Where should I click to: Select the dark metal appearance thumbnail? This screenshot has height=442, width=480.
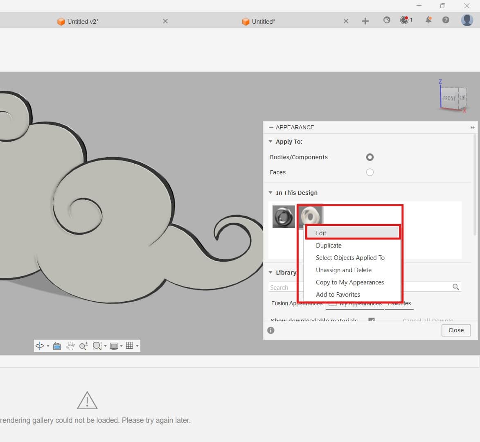pyautogui.click(x=284, y=217)
